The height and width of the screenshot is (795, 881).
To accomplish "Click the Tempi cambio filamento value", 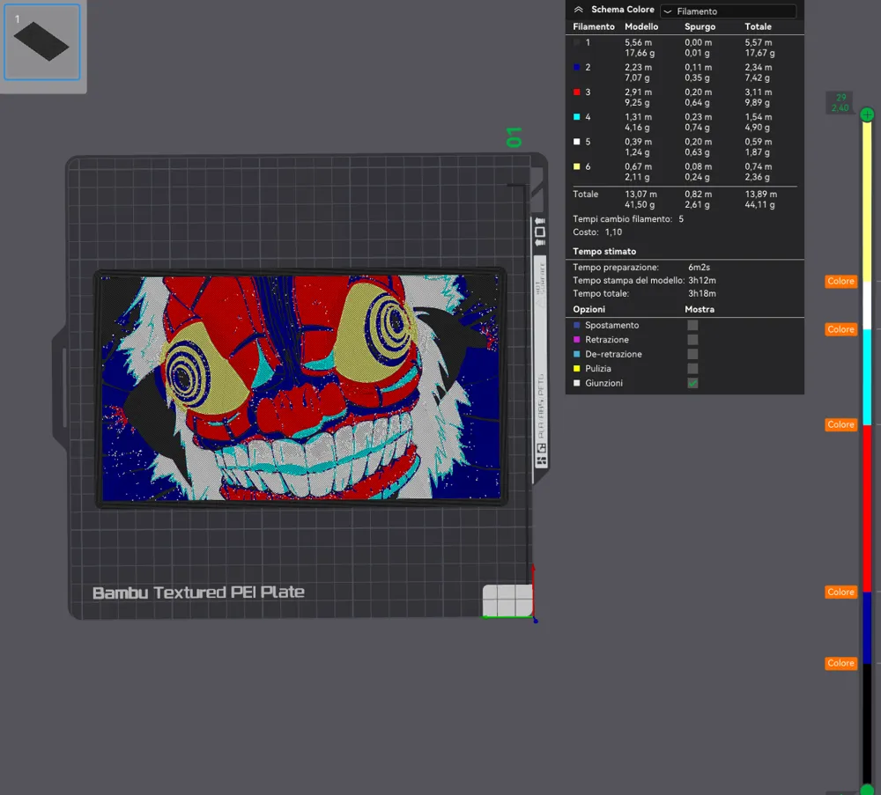I will tap(681, 219).
